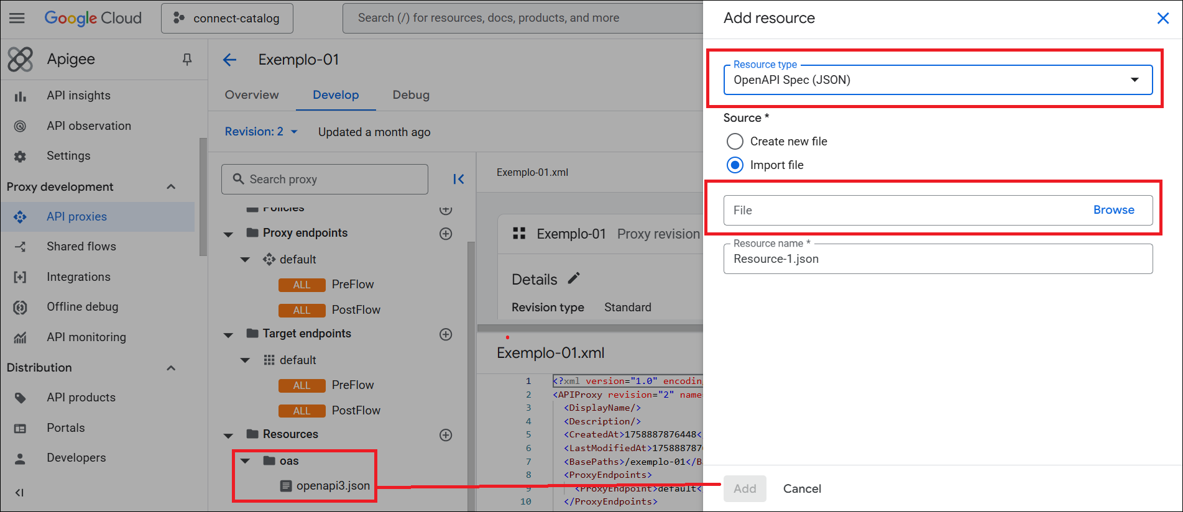Open the Offline debug icon
Image resolution: width=1183 pixels, height=512 pixels.
(21, 307)
